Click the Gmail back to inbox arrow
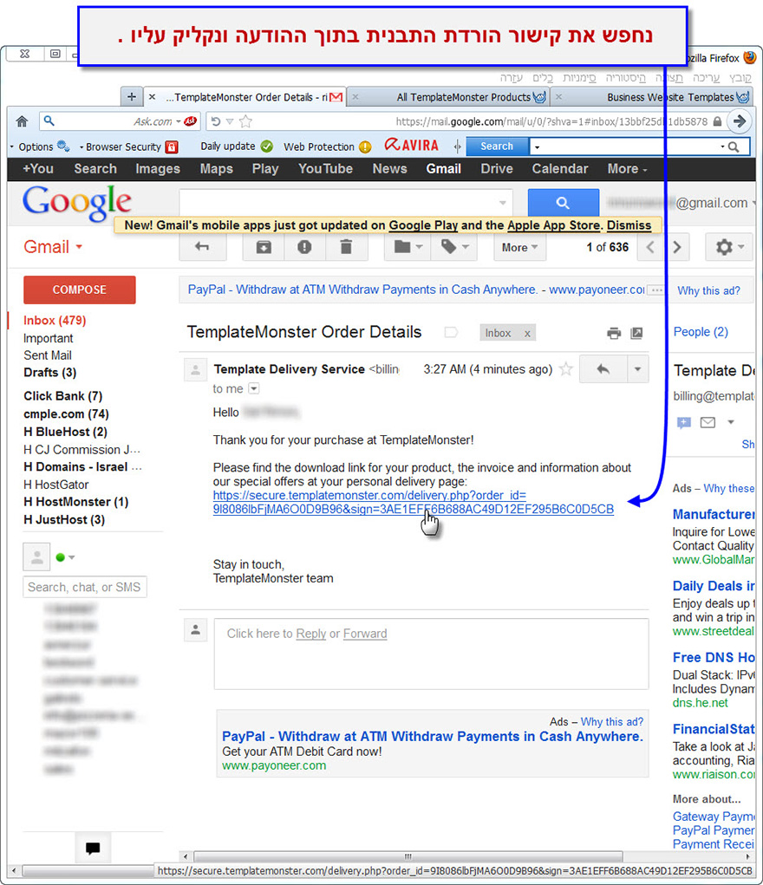Viewport: 763px width, 885px height. point(202,247)
